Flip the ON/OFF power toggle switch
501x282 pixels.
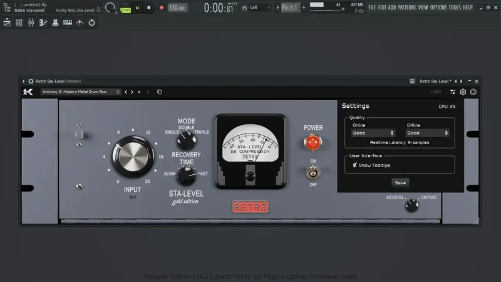click(312, 173)
